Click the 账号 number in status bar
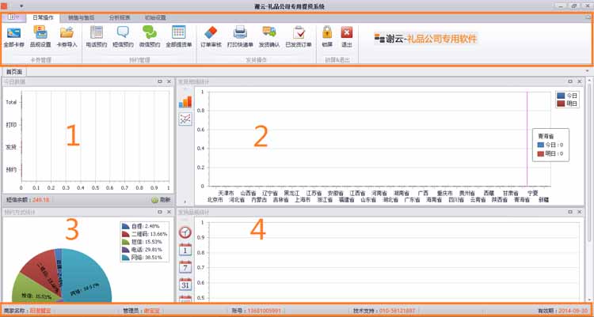594x317 pixels. pos(265,311)
